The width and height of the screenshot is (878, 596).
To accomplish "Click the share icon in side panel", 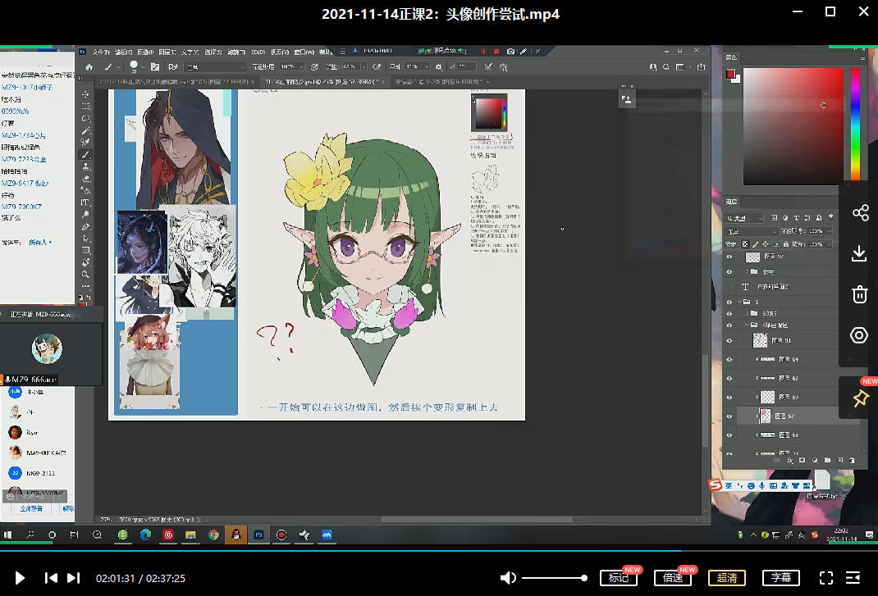I will (859, 213).
